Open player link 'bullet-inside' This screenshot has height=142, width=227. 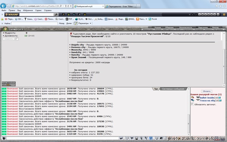(207, 98)
